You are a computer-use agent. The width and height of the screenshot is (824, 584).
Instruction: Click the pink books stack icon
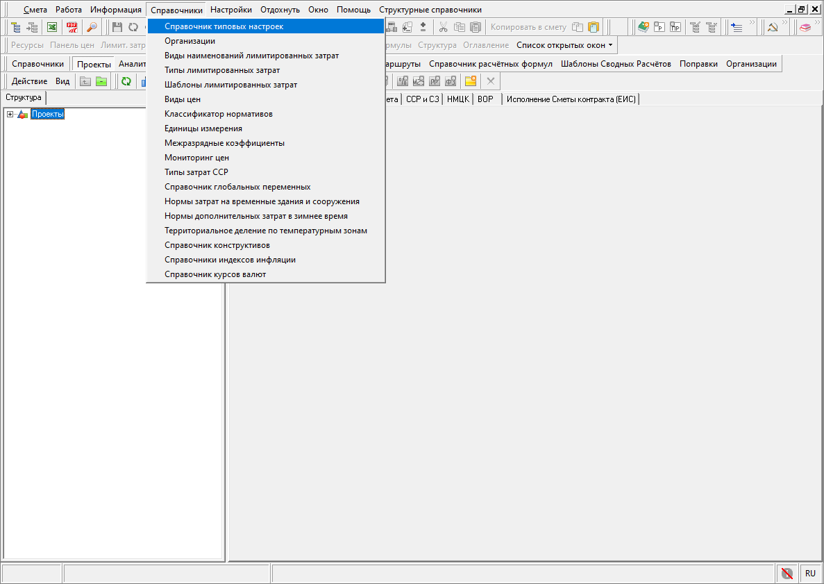805,27
